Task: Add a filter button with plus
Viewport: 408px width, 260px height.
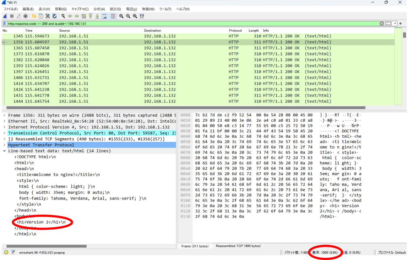Action: (401, 23)
